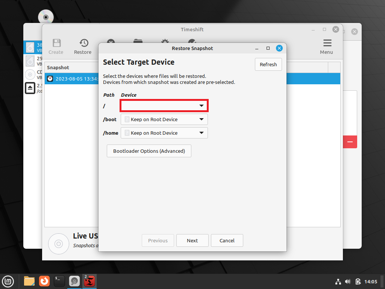Viewport: 385px width, 289px height.
Task: Open the Timeshift hamburger Menu
Action: pyautogui.click(x=327, y=46)
